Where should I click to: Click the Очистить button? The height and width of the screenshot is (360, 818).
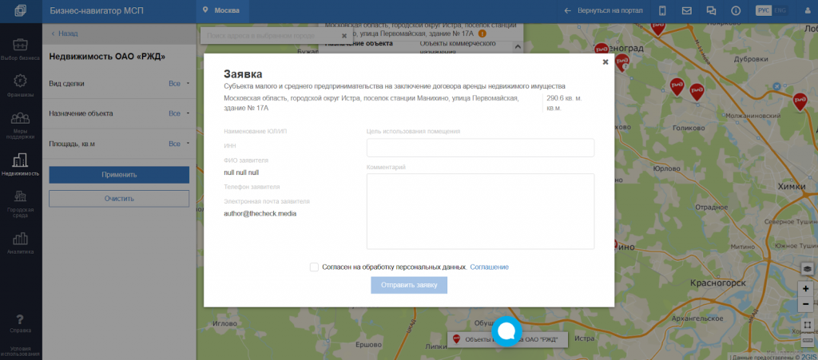(119, 199)
